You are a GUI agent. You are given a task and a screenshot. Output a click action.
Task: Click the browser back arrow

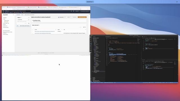(x=3, y=9)
